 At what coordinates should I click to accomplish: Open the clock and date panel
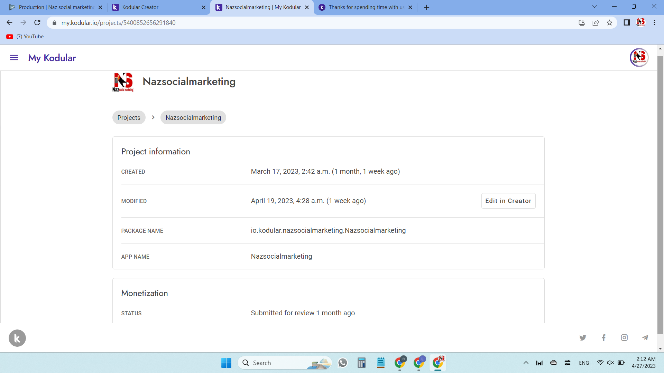point(644,363)
